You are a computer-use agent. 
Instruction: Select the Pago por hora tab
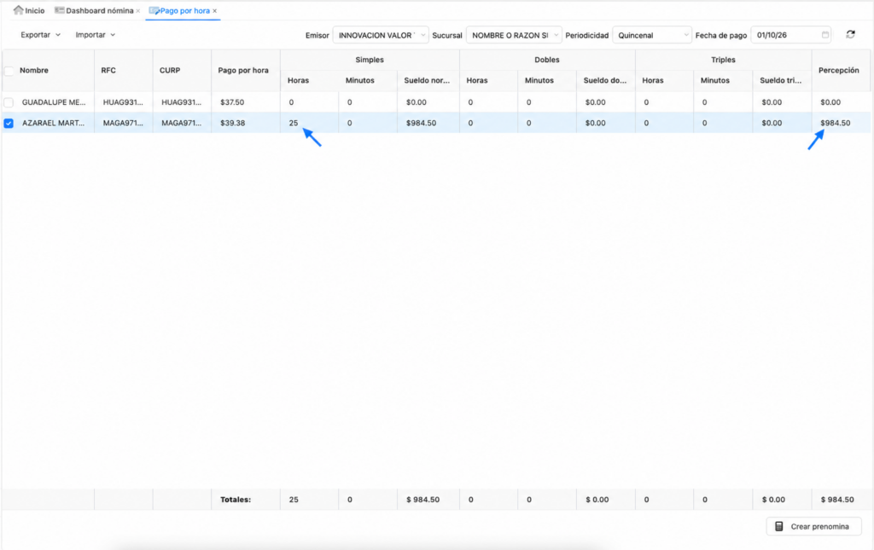pos(183,10)
